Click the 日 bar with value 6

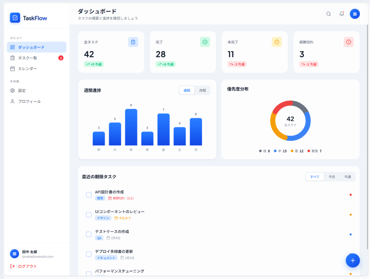click(196, 132)
